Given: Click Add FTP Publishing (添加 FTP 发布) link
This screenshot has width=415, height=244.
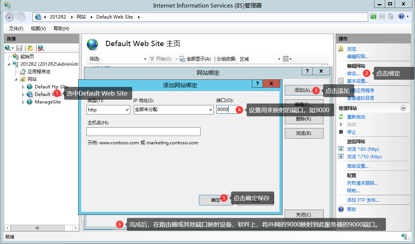Looking at the screenshot, I should [x=363, y=200].
